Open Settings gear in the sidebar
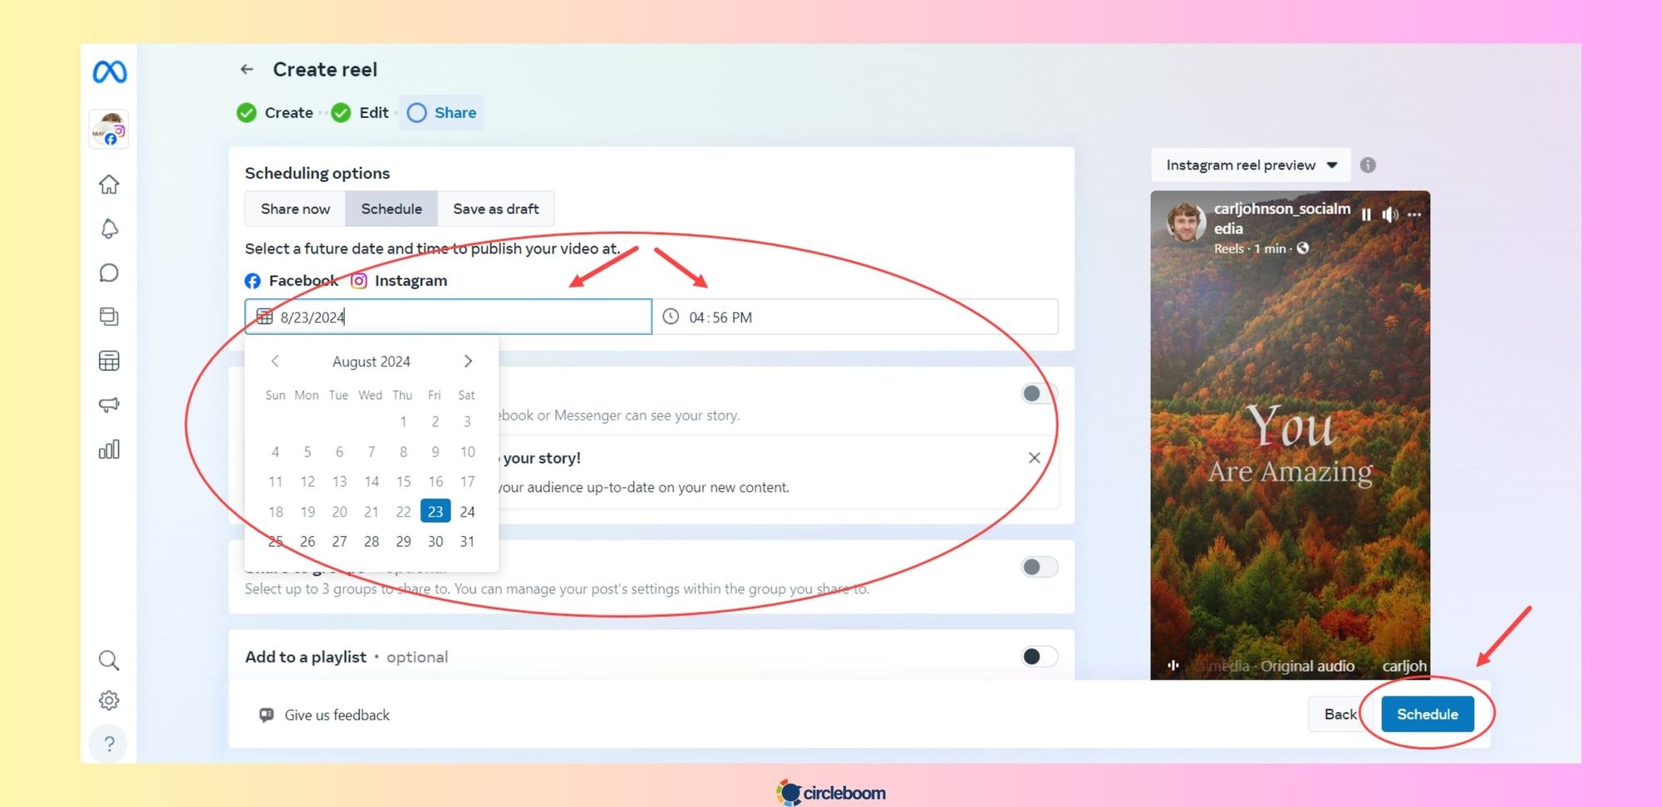 109,701
